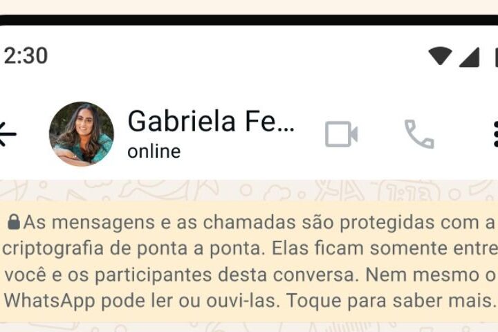Tap the lock icon in encryption notice

(14, 222)
